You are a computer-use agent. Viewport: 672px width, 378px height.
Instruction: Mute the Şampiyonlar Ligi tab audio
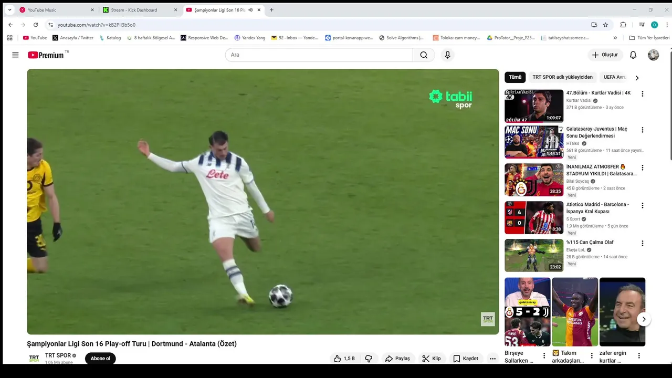pos(250,10)
